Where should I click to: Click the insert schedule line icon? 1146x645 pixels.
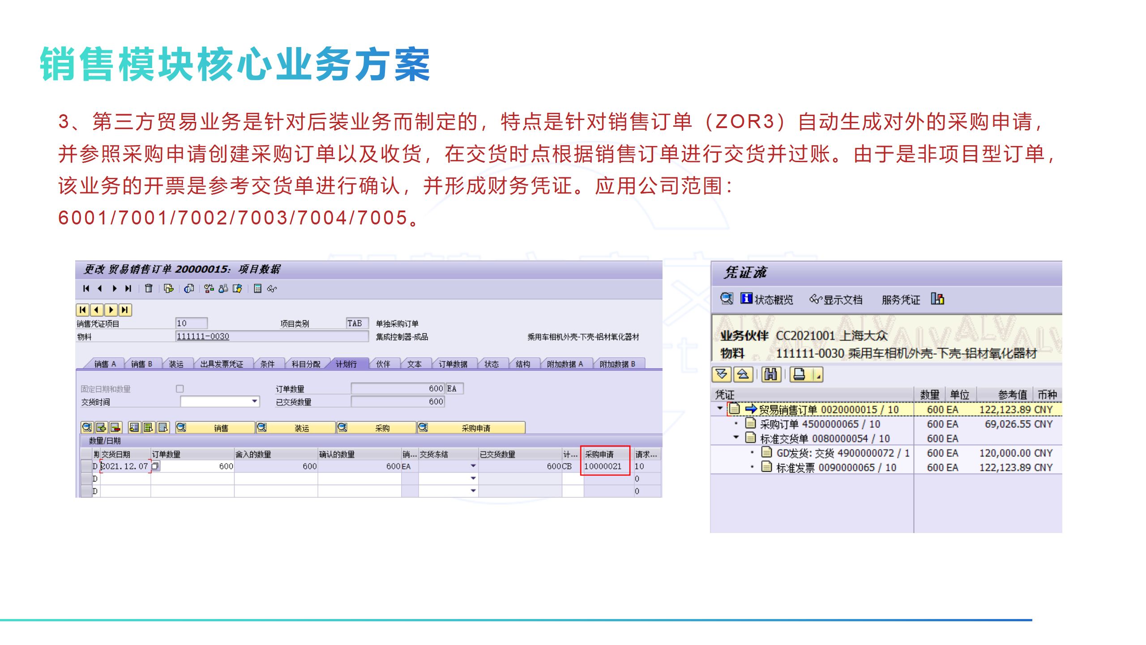click(x=101, y=428)
